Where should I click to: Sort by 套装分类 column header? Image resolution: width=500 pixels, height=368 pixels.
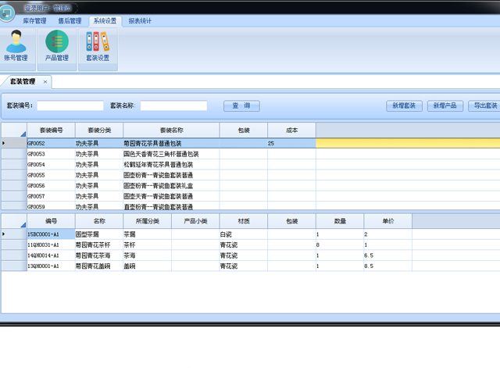click(99, 130)
